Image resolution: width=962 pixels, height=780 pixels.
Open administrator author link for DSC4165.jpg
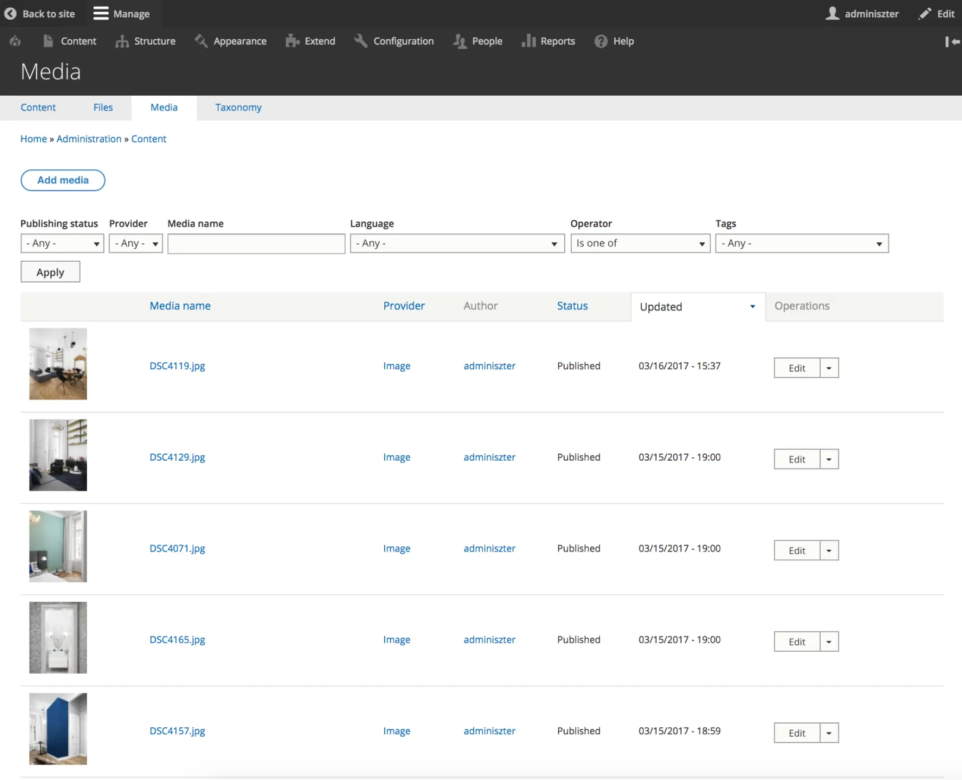click(490, 640)
